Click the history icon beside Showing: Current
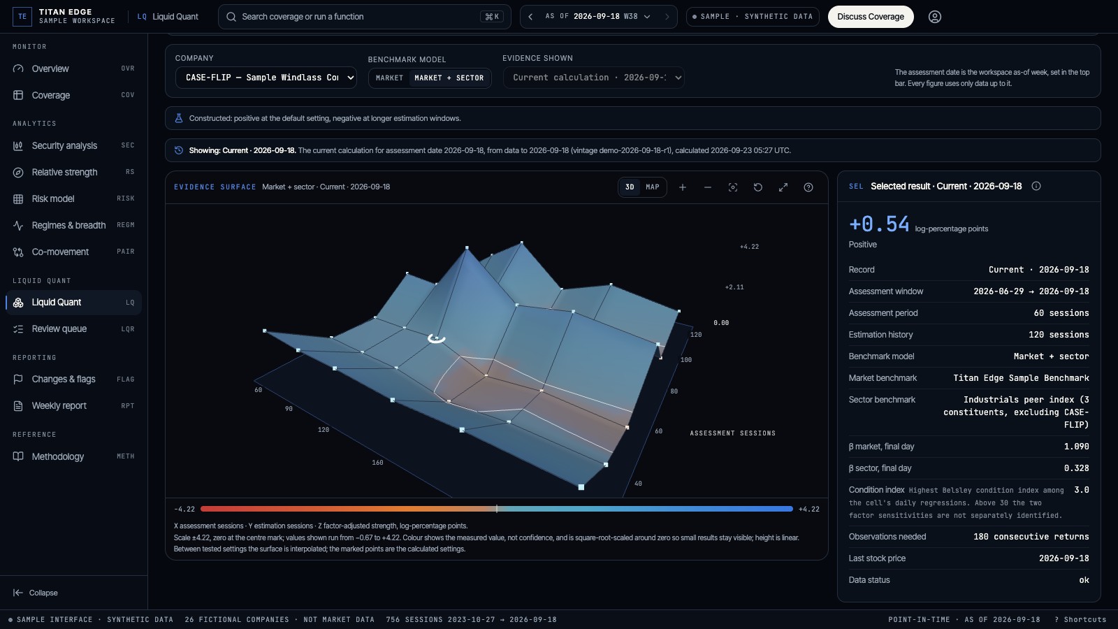This screenshot has width=1118, height=629. point(179,150)
